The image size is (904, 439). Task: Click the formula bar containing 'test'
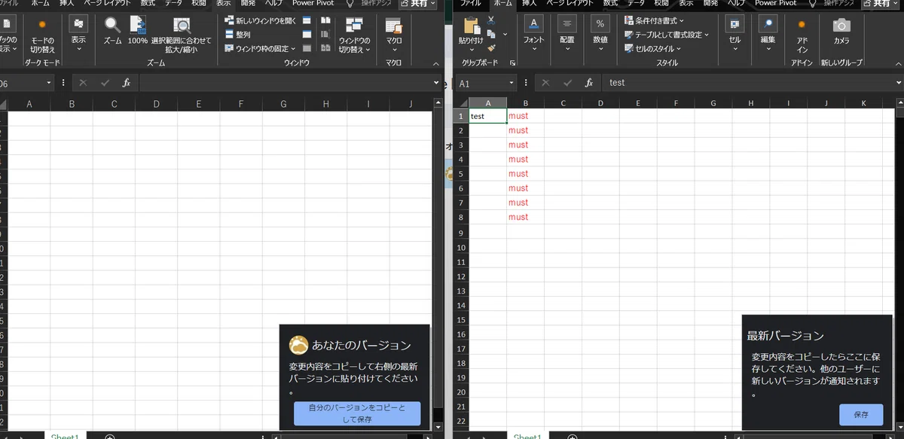747,83
